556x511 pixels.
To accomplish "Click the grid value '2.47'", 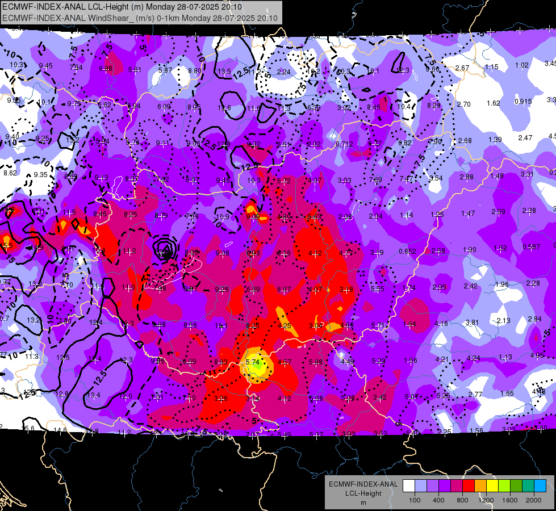I will 525,137.
